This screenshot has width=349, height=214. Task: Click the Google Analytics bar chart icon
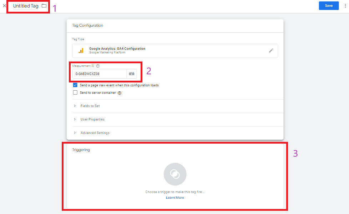(x=81, y=50)
